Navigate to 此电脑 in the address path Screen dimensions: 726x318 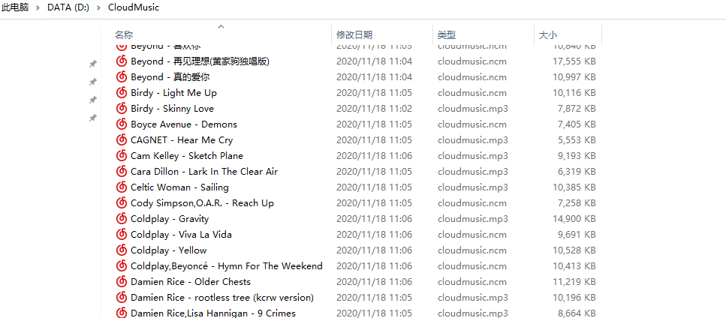pyautogui.click(x=15, y=7)
